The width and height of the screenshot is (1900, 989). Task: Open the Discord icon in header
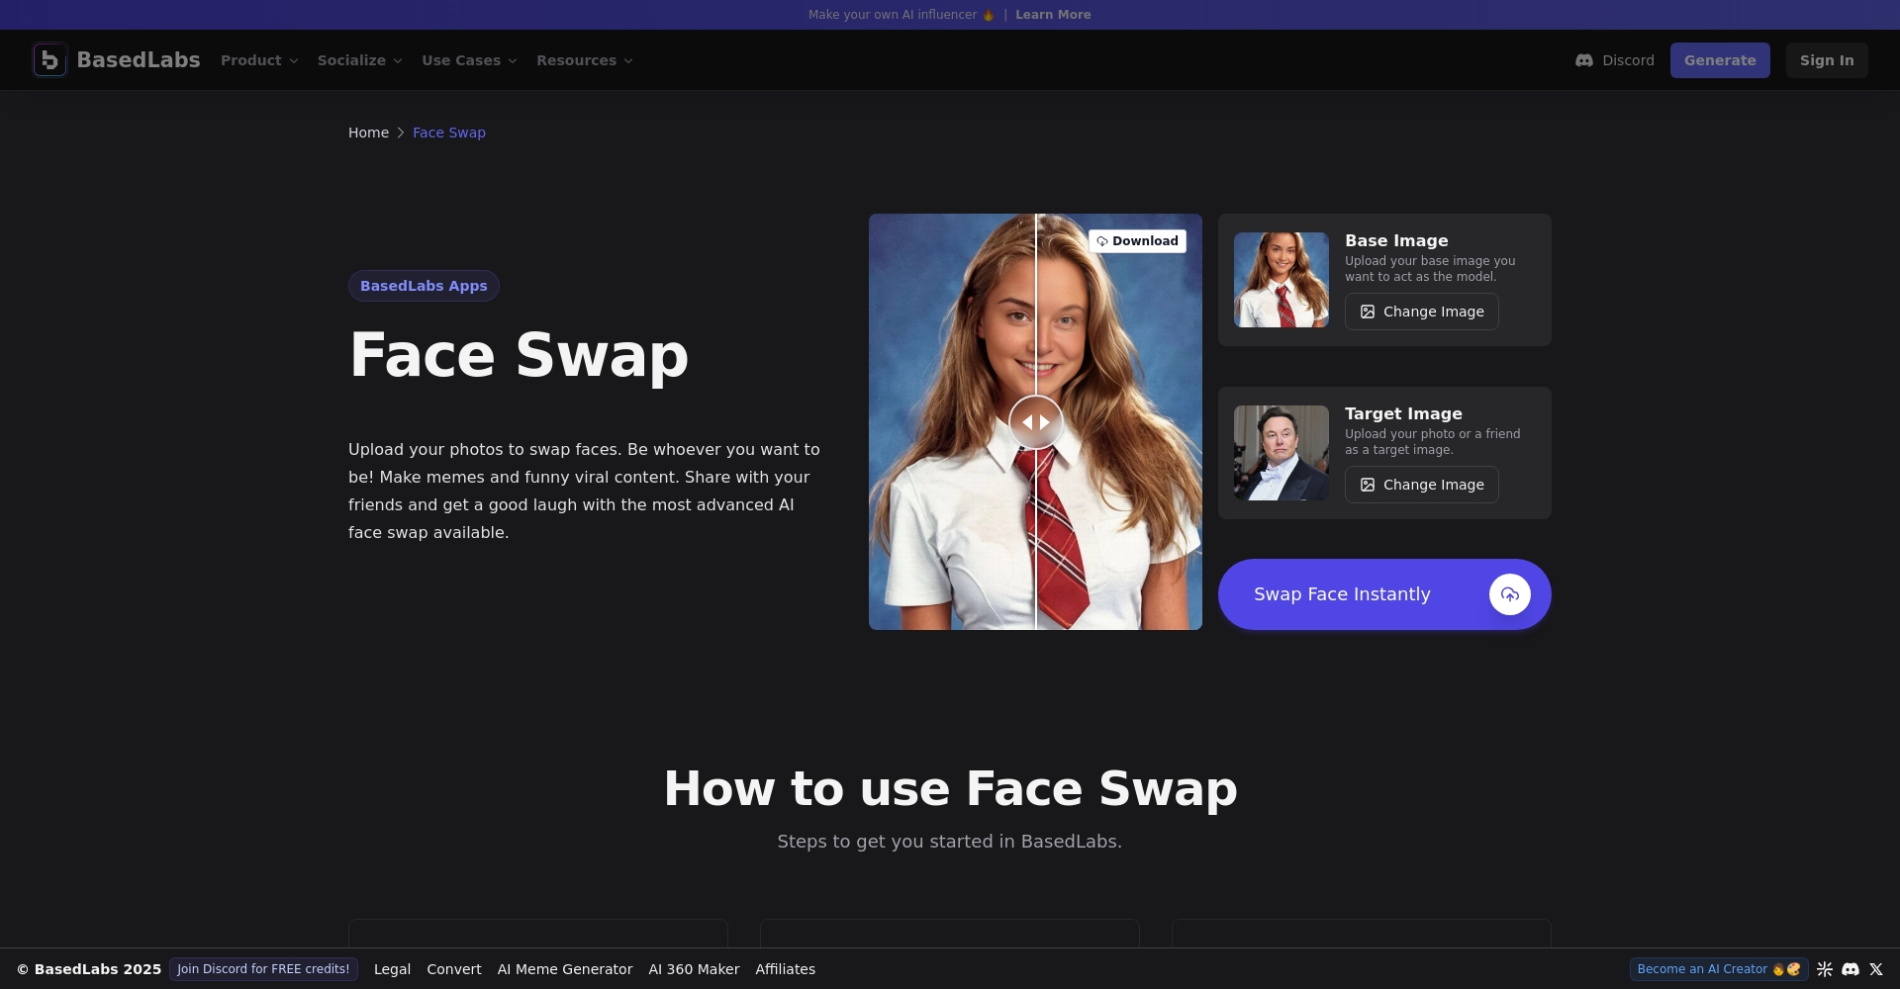click(x=1584, y=60)
